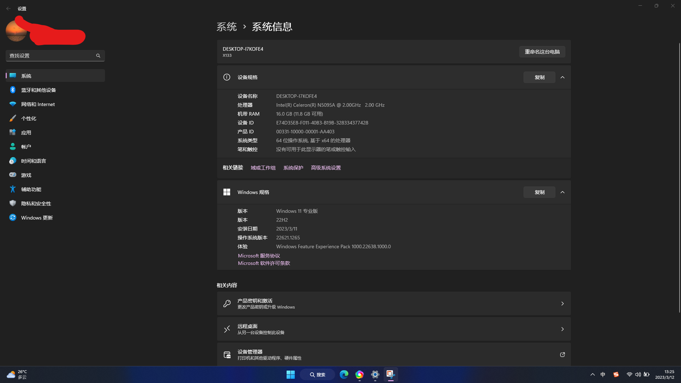Open the Wi-Fi network tray icon

pyautogui.click(x=629, y=374)
